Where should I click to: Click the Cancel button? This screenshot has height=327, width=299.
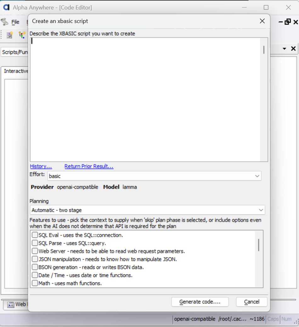[252, 302]
